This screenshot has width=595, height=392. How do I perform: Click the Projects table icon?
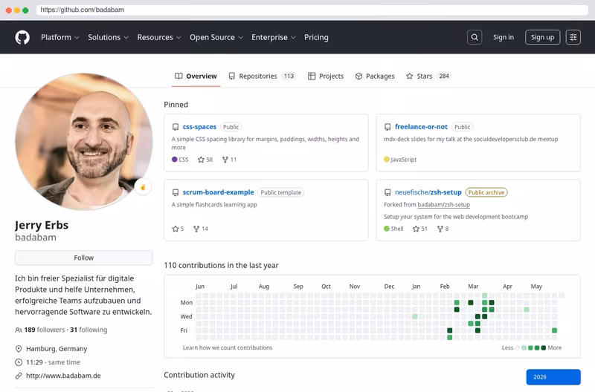[x=312, y=76]
